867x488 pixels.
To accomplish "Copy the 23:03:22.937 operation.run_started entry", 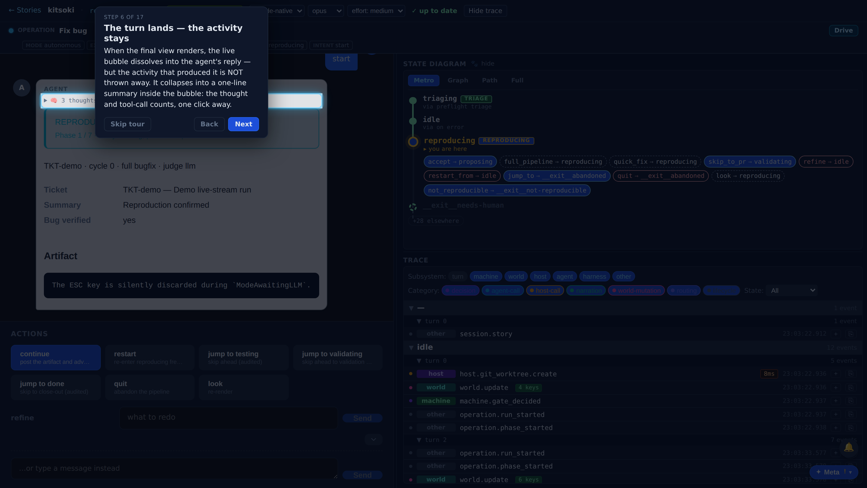I will point(851,414).
